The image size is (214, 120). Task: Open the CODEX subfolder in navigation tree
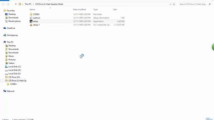click(x=13, y=84)
